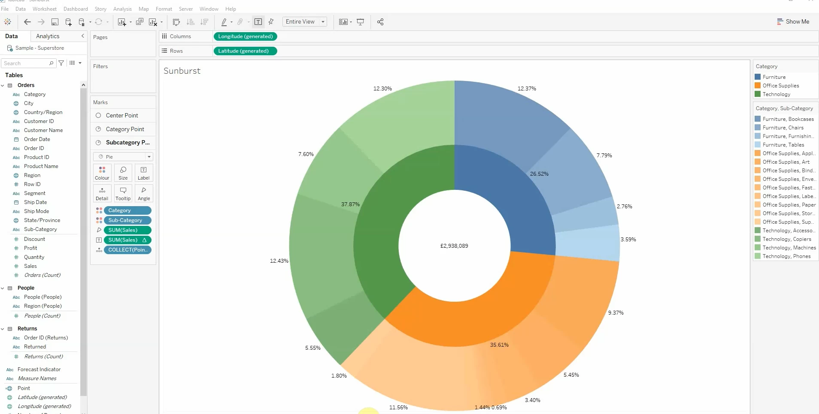The image size is (819, 414).
Task: Click the Share workbook icon
Action: pos(380,22)
